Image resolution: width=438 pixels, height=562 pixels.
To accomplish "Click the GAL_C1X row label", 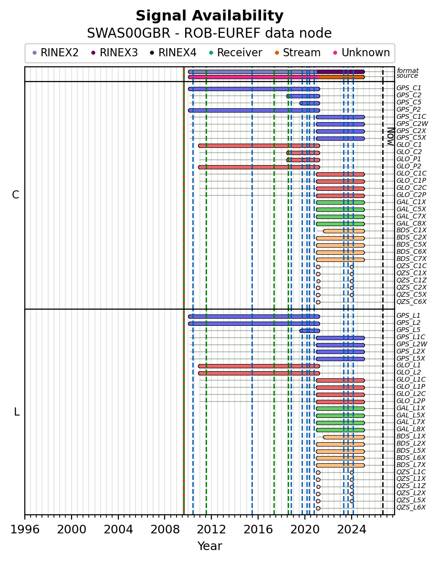I will coord(411,202).
